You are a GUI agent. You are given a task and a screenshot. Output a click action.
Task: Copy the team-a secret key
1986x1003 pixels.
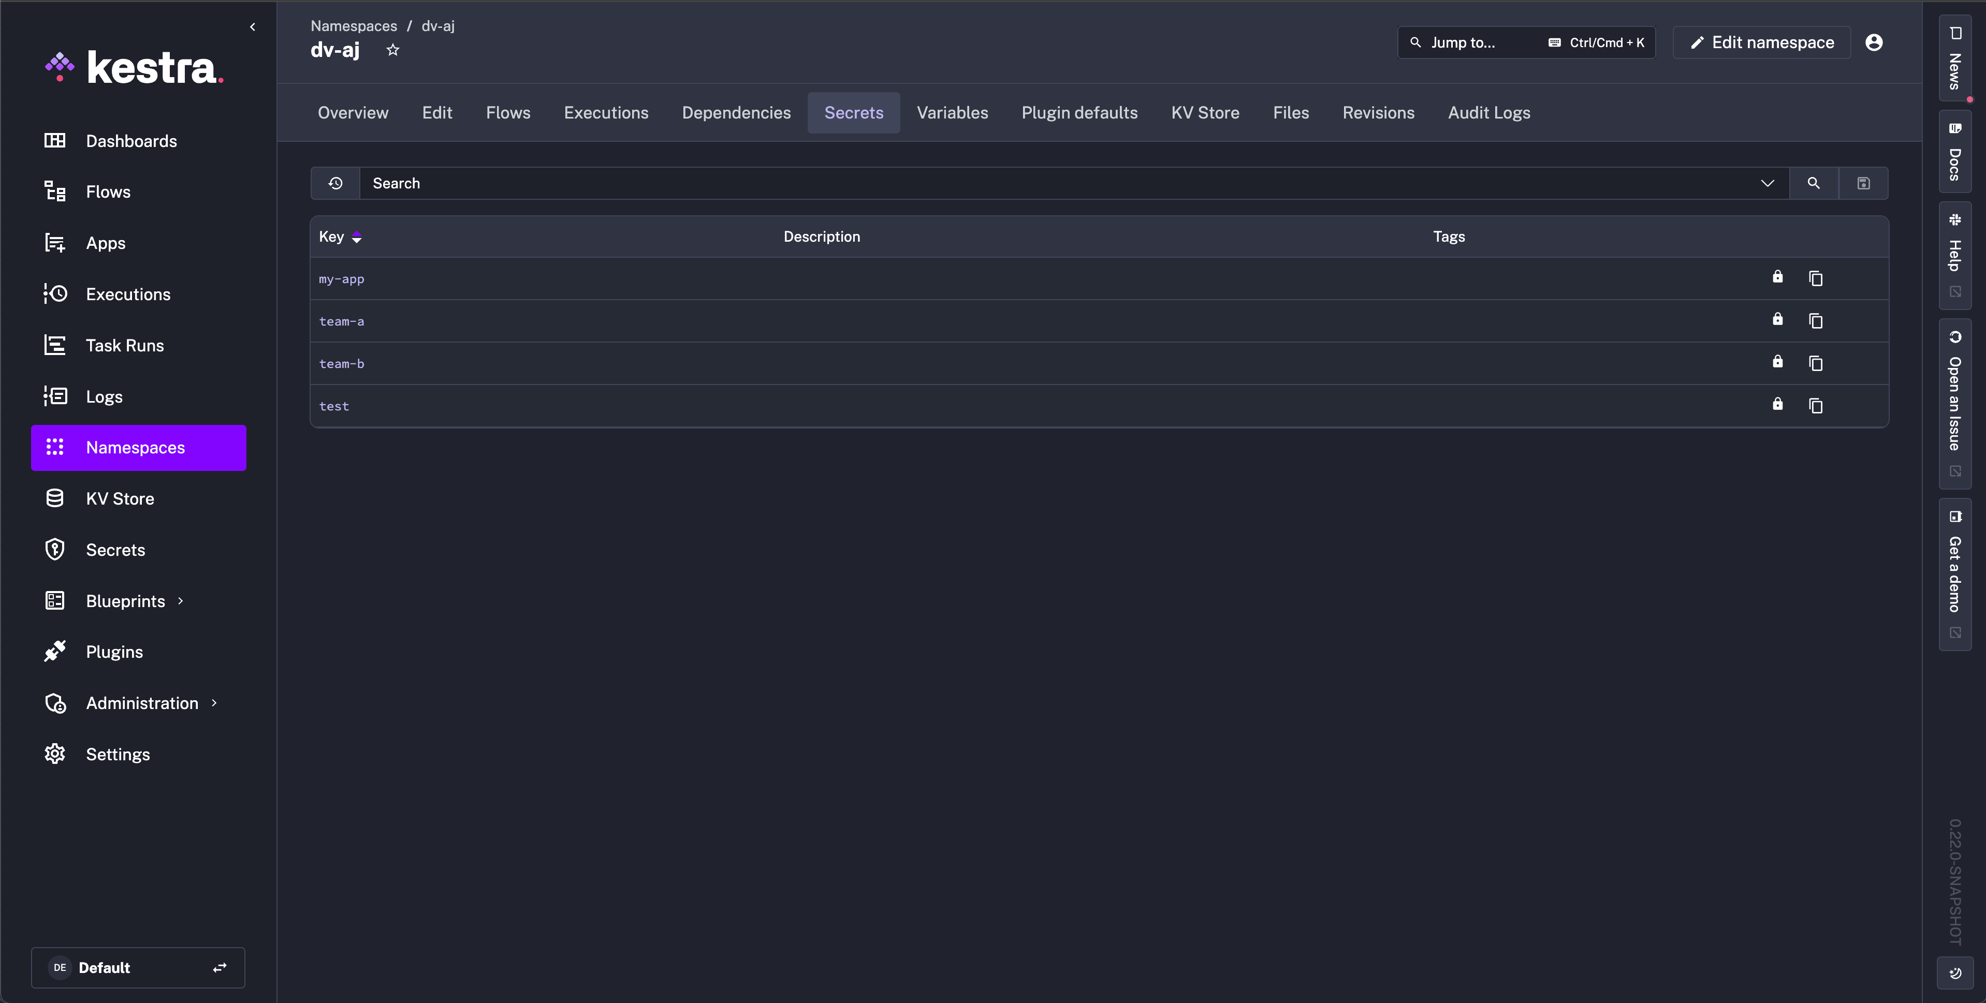(x=1816, y=321)
